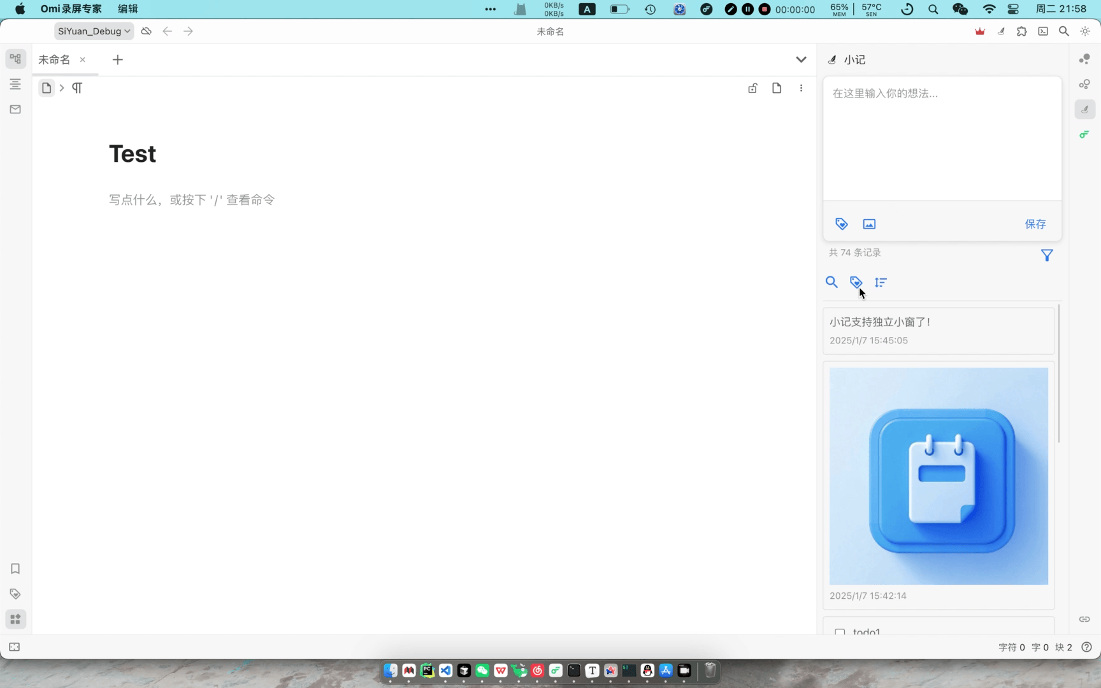
Task: Open the terminal/console icon in top toolbar
Action: (x=1044, y=31)
